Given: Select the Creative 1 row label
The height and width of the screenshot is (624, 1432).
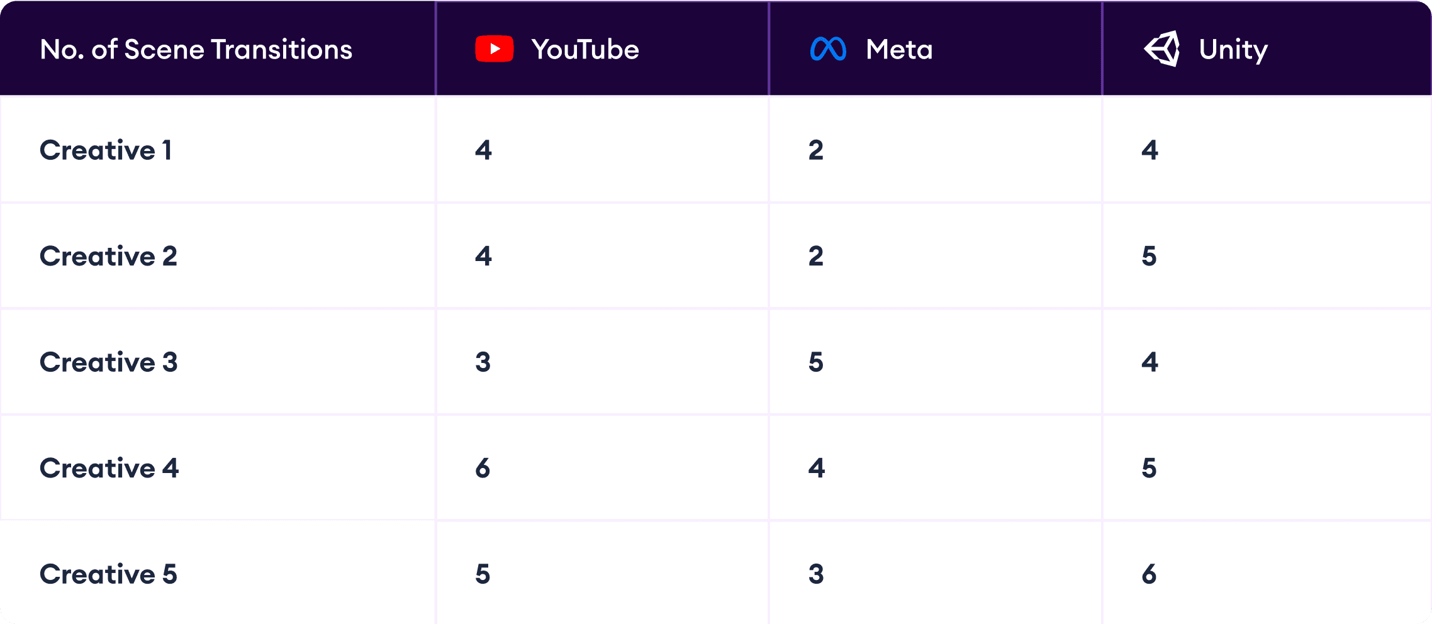Looking at the screenshot, I should tap(106, 150).
